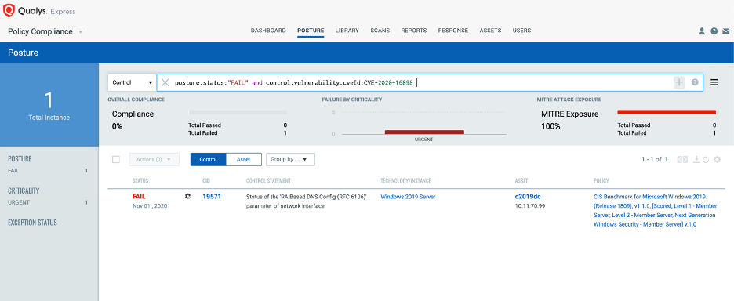734x301 pixels.
Task: Click the Nov 01, 2020 date
Action: click(x=150, y=206)
